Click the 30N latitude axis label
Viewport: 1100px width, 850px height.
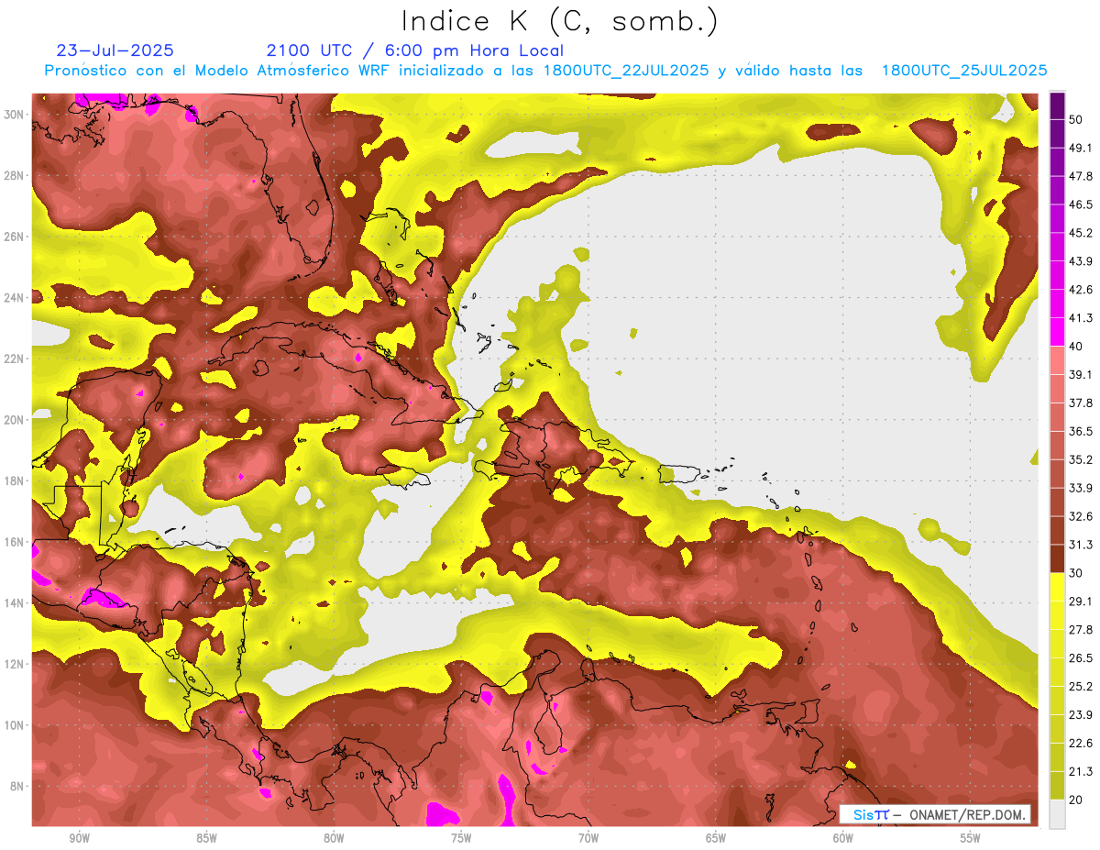pyautogui.click(x=15, y=114)
